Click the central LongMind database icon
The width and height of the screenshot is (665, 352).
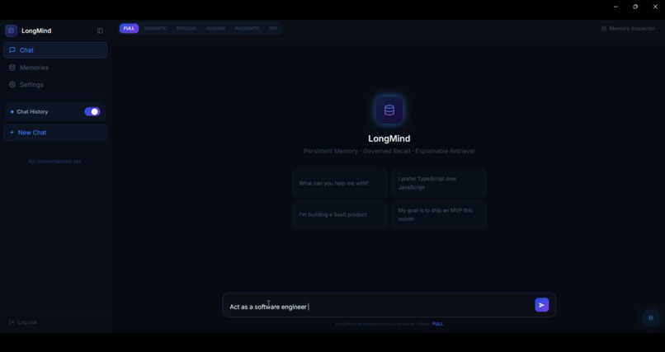pyautogui.click(x=389, y=110)
